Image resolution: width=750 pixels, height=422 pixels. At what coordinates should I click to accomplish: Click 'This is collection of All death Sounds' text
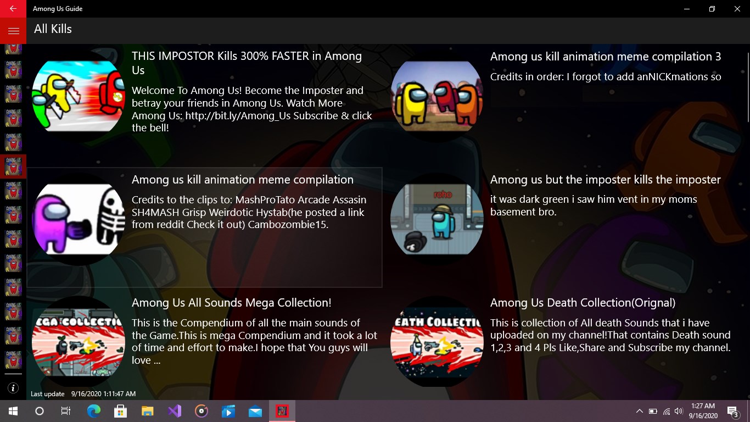[611, 335]
